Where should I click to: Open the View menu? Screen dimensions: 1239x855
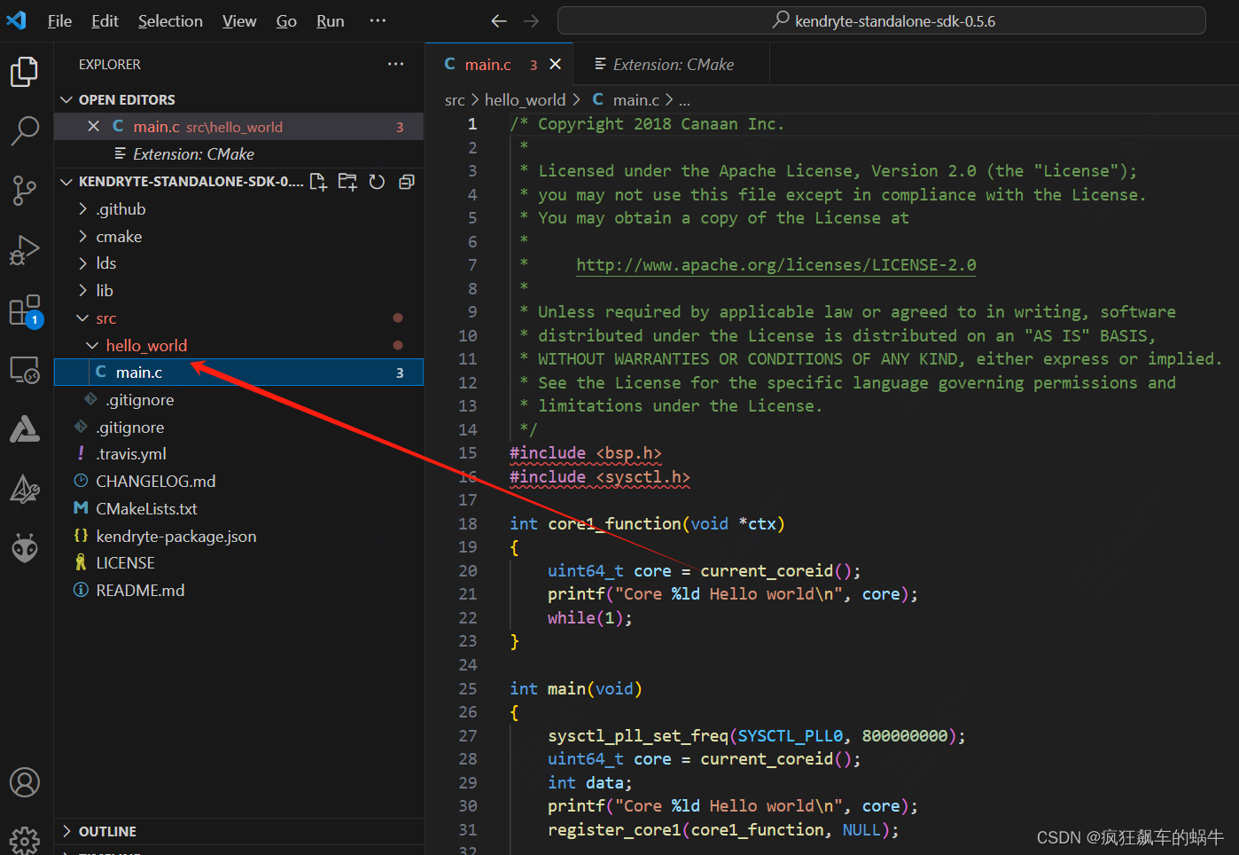[239, 20]
